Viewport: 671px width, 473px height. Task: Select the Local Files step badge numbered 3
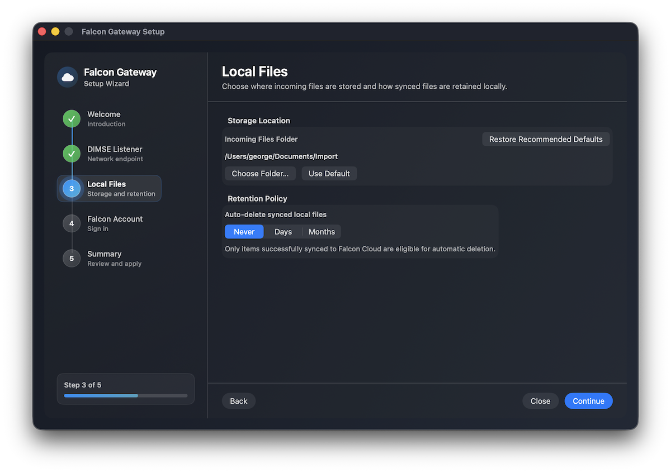71,188
